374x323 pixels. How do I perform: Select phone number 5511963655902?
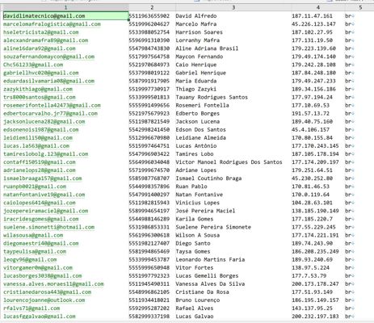pos(149,16)
